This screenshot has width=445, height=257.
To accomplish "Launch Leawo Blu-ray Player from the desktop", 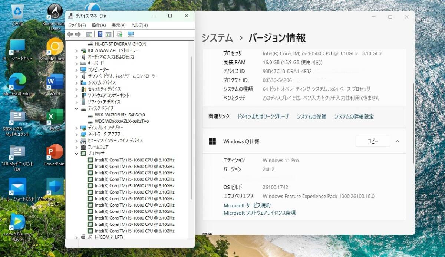I will 17,227.
